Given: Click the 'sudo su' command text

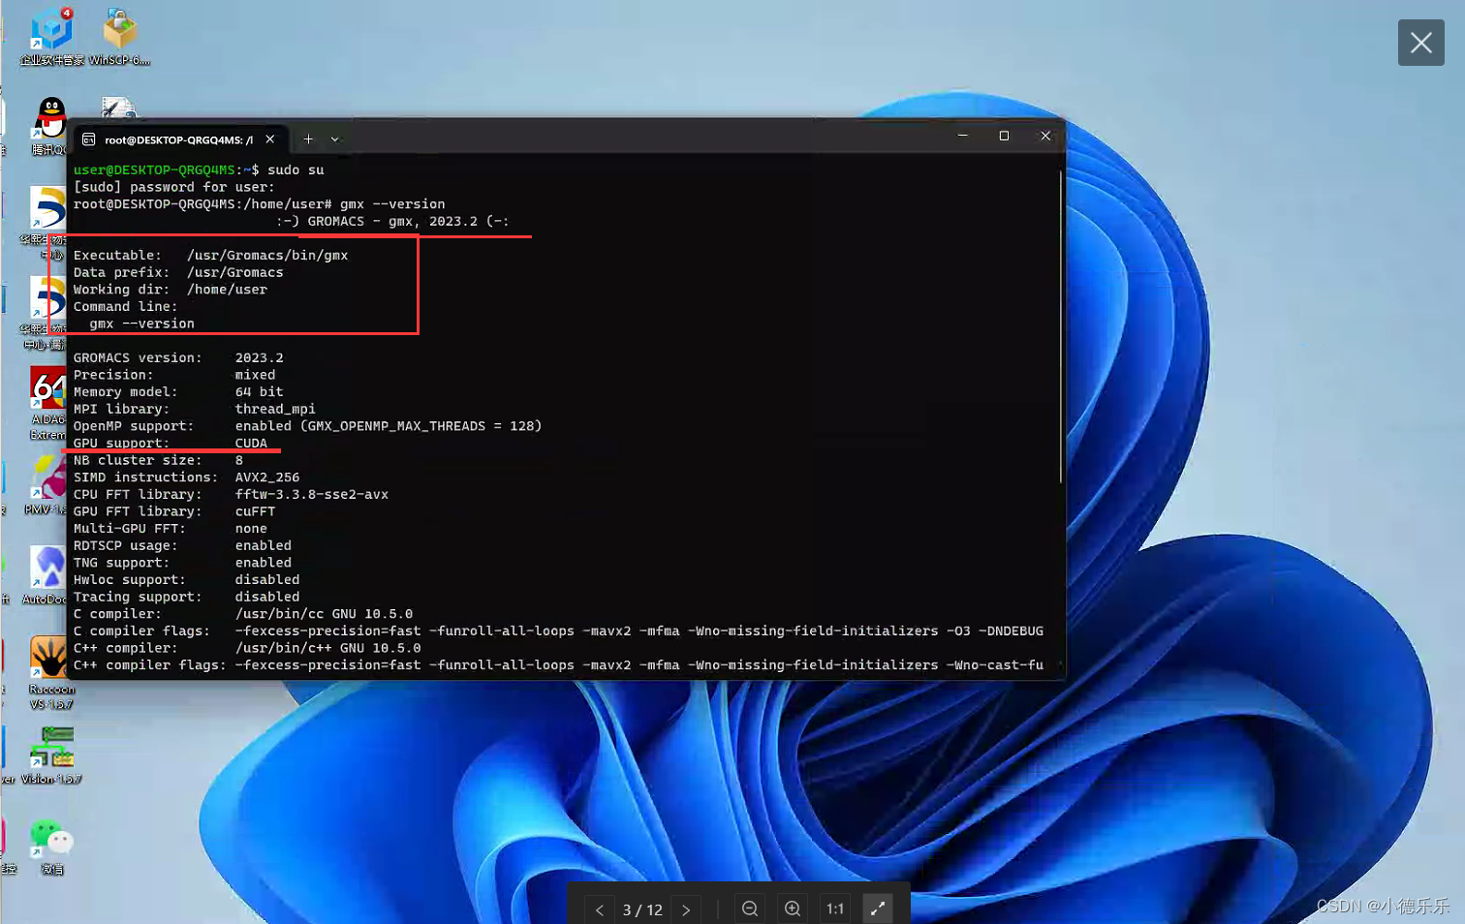Looking at the screenshot, I should pyautogui.click(x=296, y=169).
